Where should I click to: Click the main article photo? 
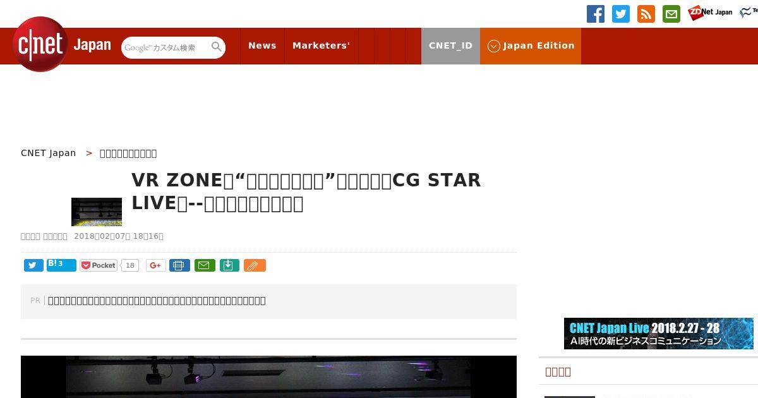point(268,377)
